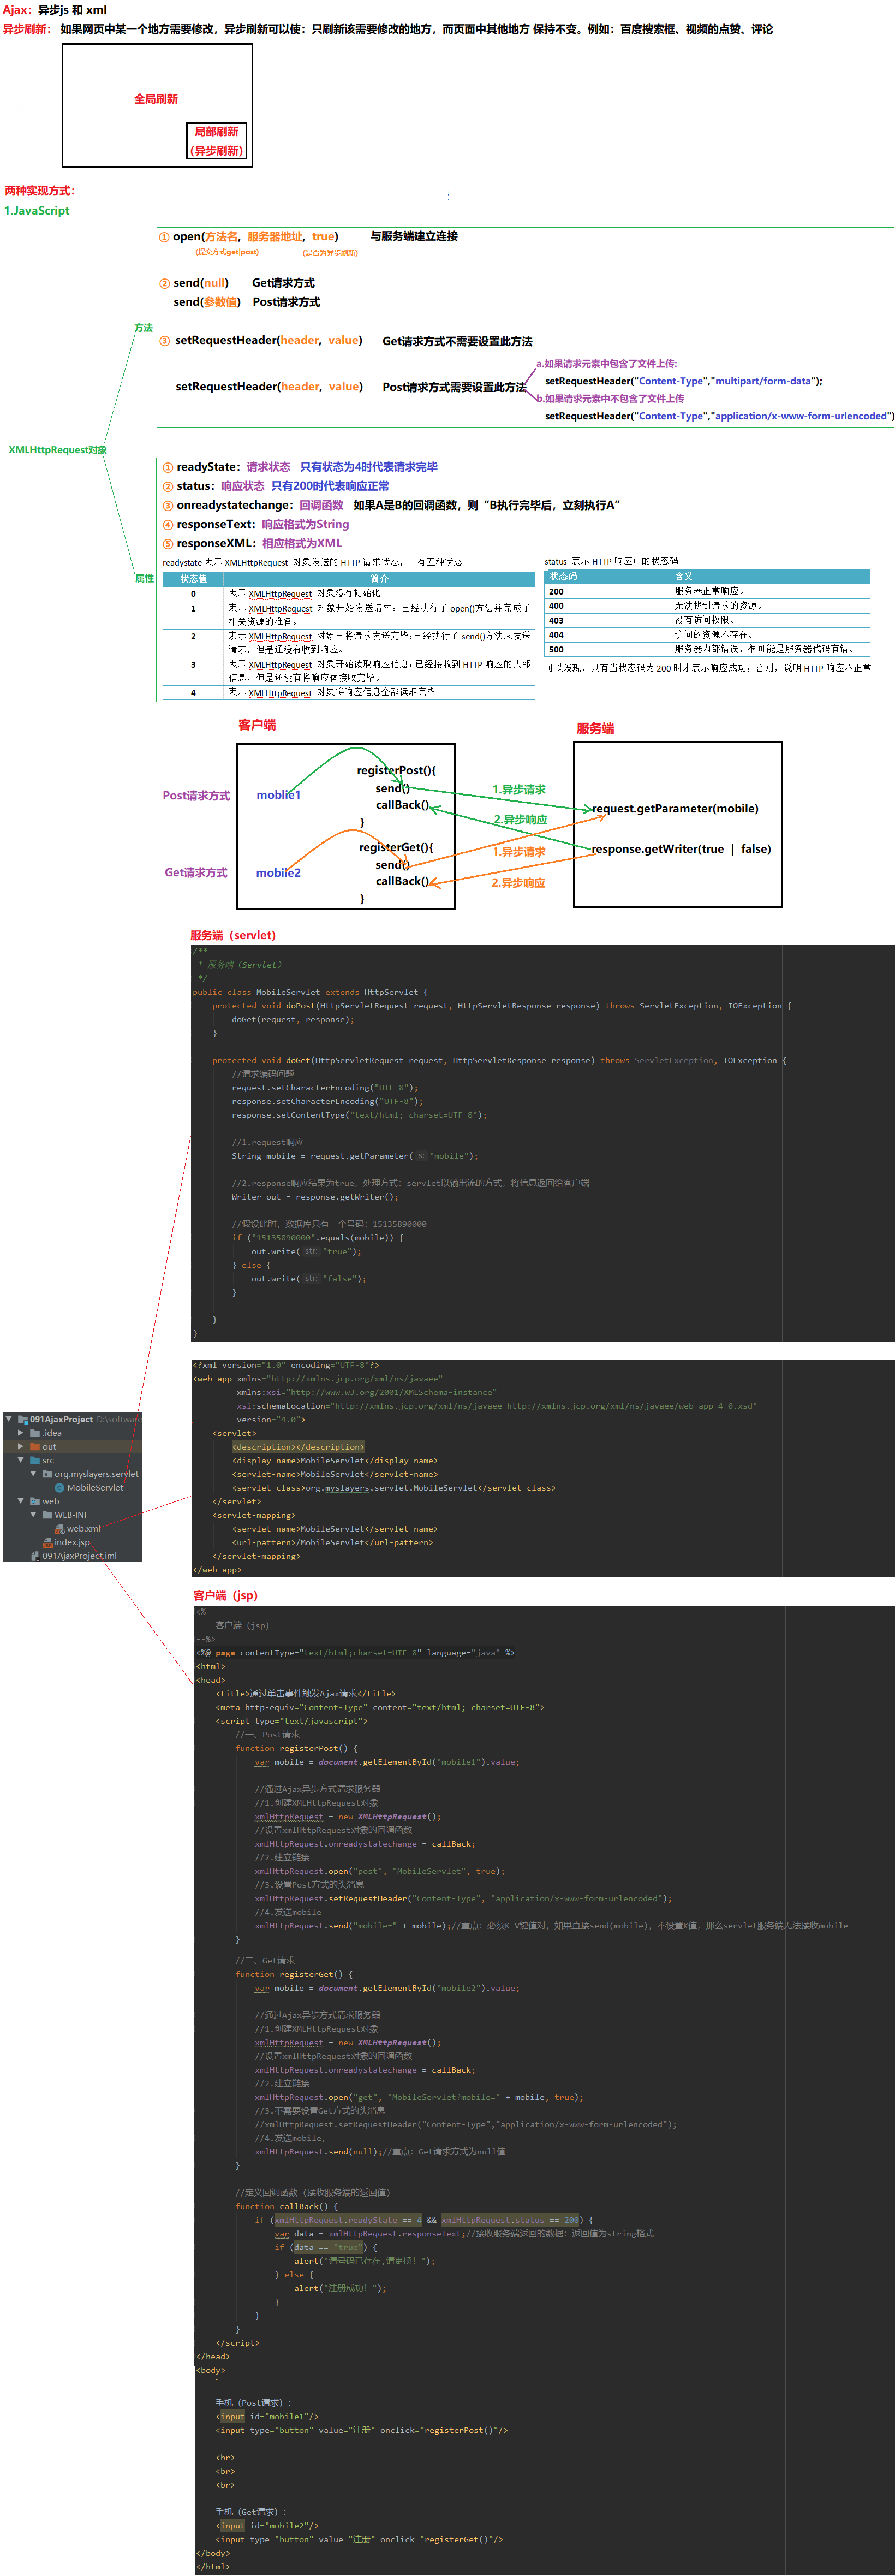Click the .idea folder icon
This screenshot has width=895, height=2576.
(x=35, y=1433)
